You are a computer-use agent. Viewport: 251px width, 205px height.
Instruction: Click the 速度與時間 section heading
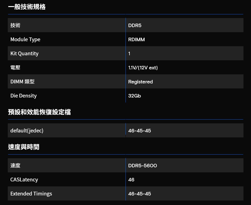pos(24,147)
